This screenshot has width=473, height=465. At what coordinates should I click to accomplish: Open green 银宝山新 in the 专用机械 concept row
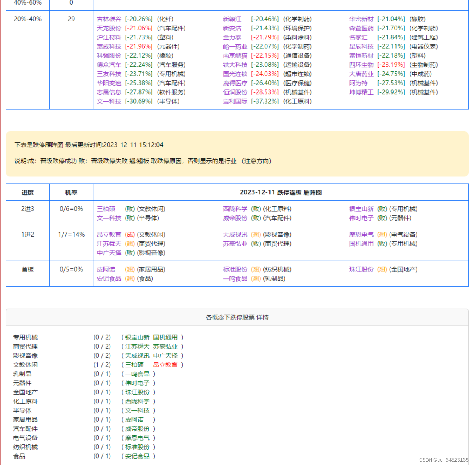coord(137,337)
